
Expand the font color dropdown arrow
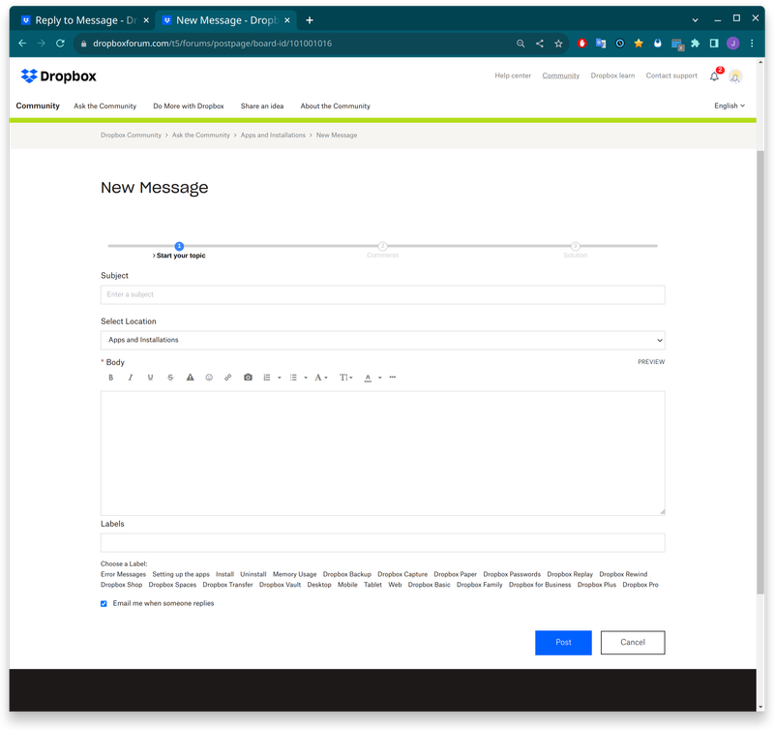380,378
